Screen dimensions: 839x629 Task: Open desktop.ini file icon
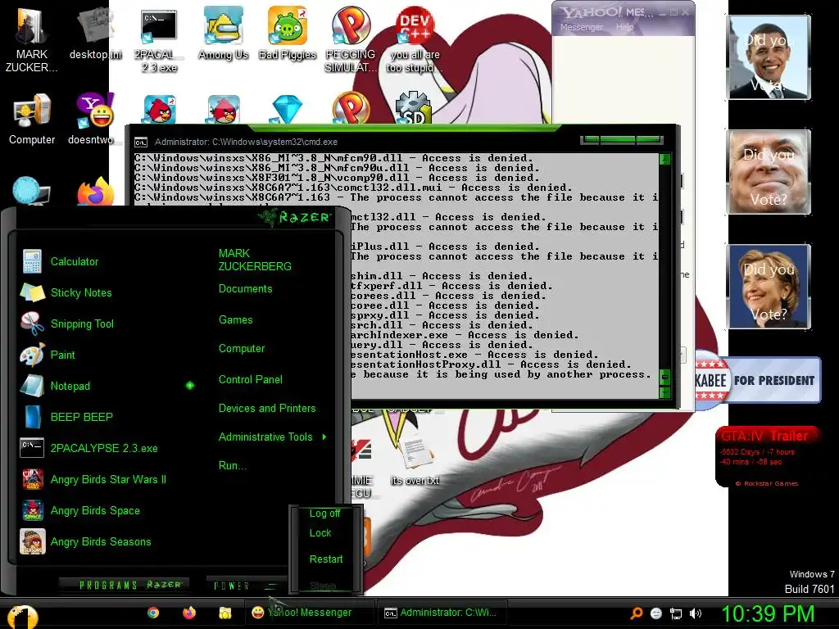(95, 32)
